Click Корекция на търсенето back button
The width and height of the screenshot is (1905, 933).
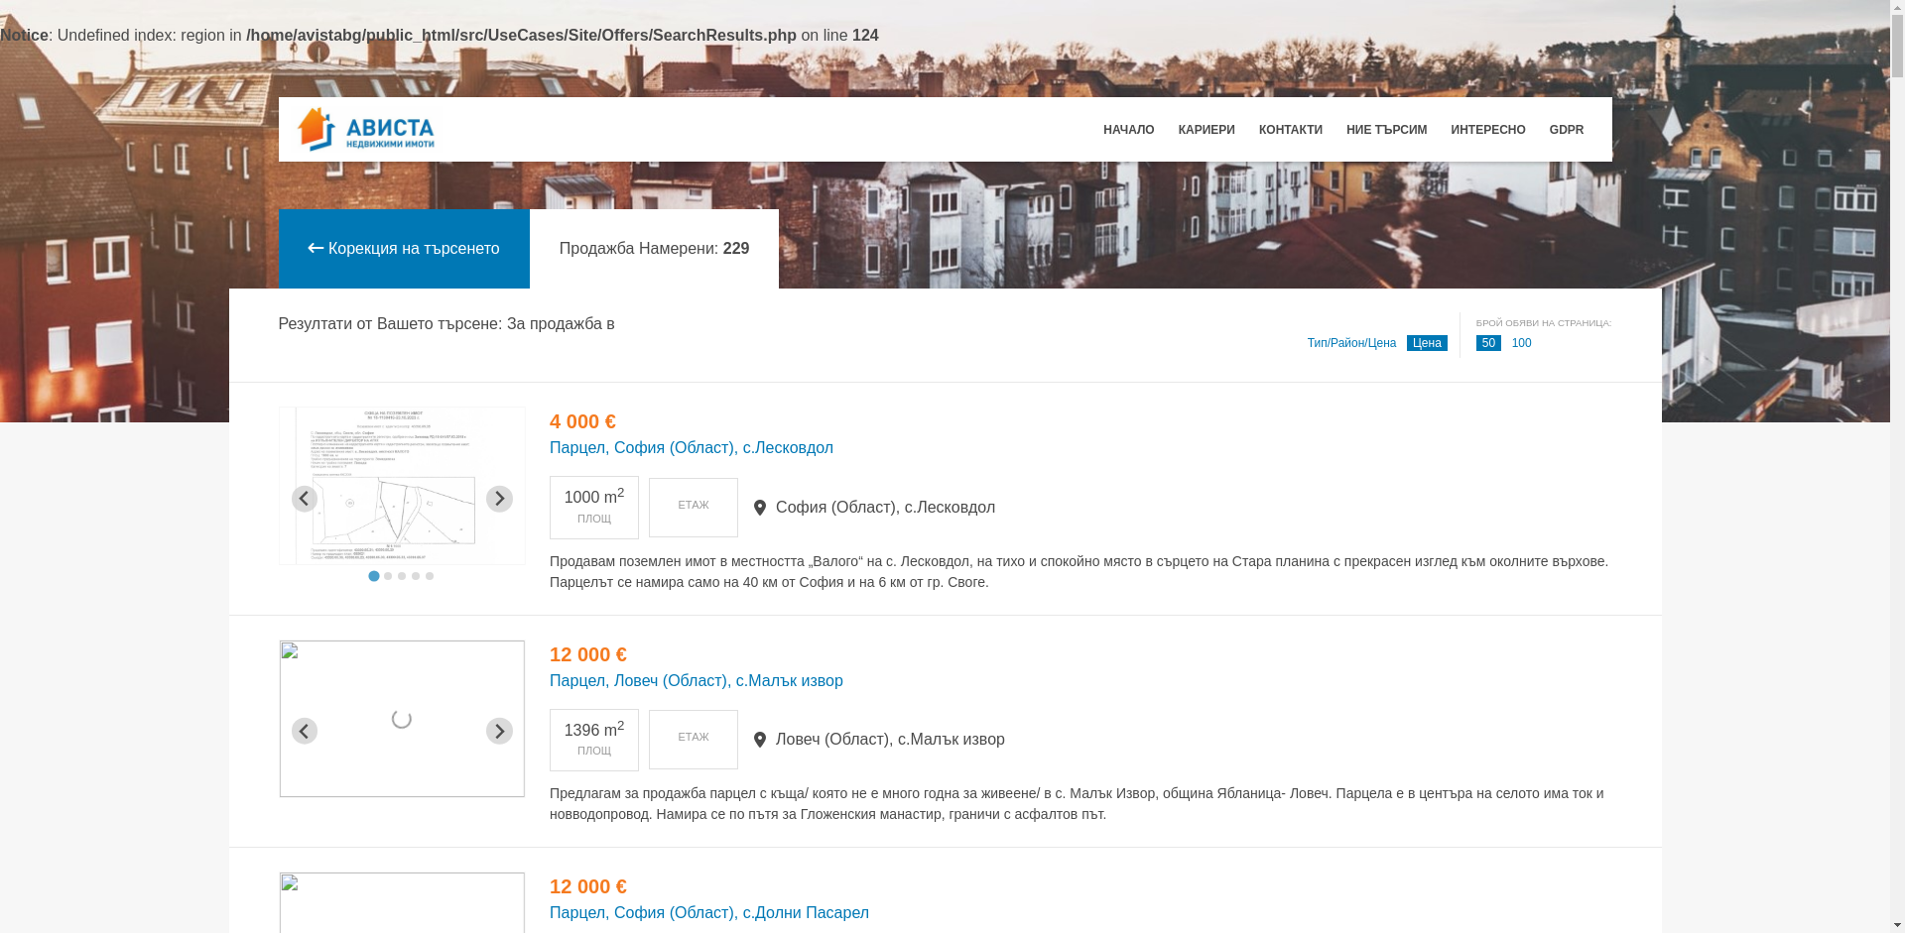tap(404, 249)
